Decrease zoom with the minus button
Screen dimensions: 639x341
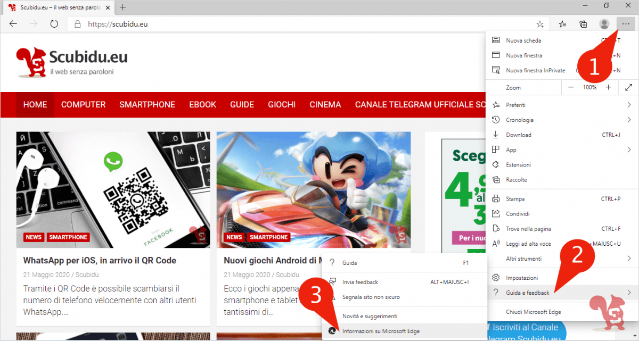click(571, 87)
